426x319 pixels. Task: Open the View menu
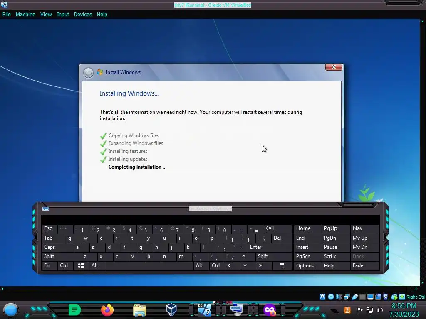pos(46,15)
